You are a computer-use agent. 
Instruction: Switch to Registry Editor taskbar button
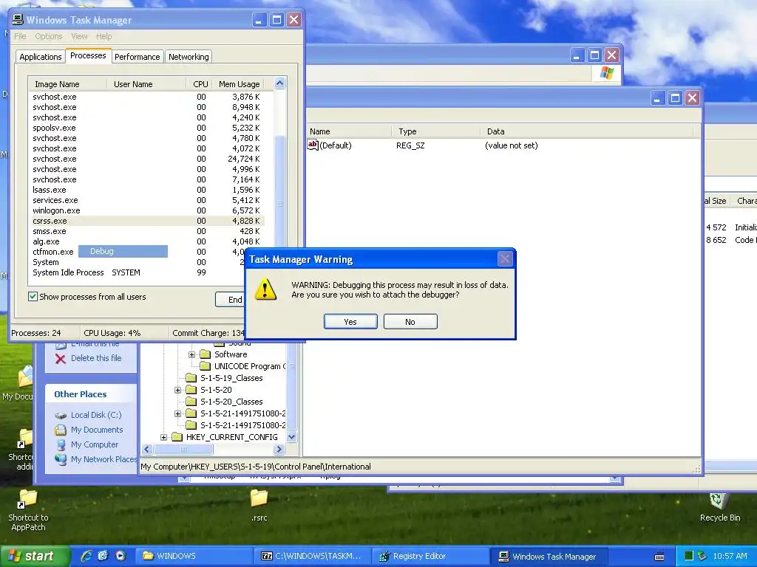431,556
